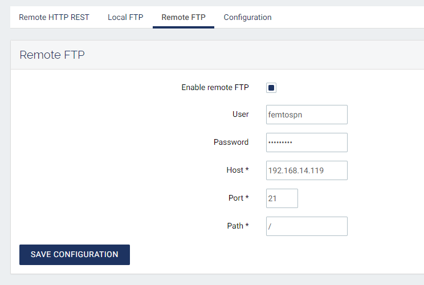Click the Path label word
Viewport: 424px width, 285px height.
tap(235, 226)
